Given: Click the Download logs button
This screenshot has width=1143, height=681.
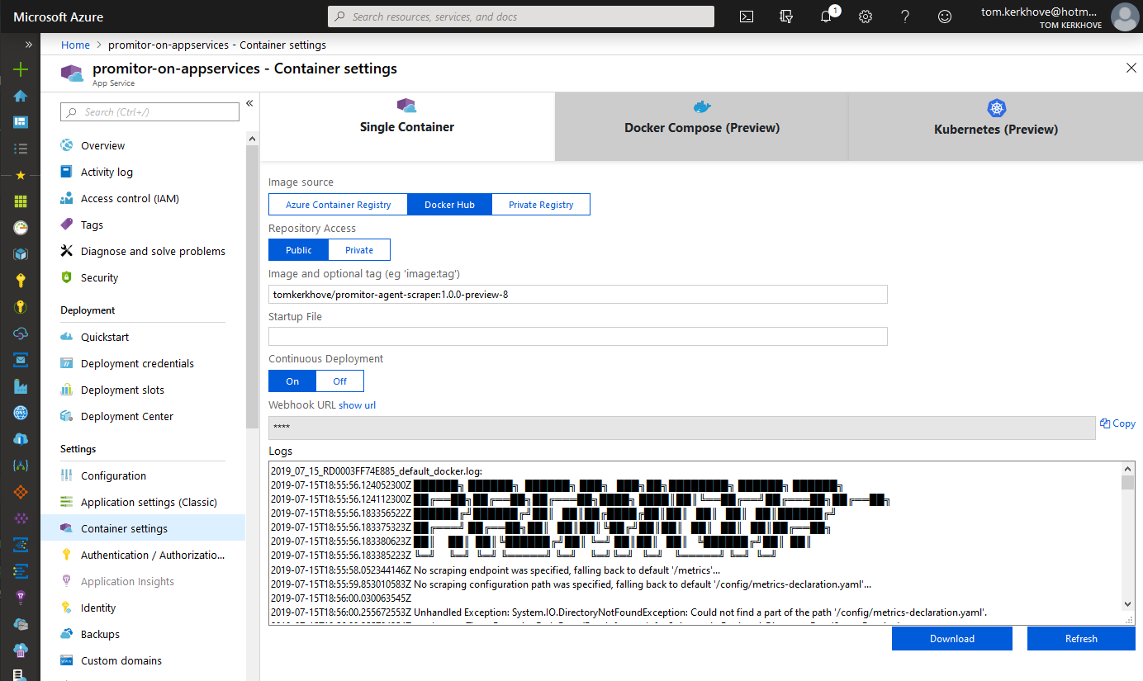Looking at the screenshot, I should 951,639.
